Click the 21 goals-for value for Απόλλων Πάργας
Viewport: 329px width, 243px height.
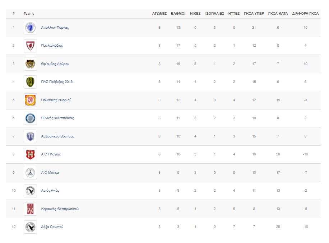(254, 28)
